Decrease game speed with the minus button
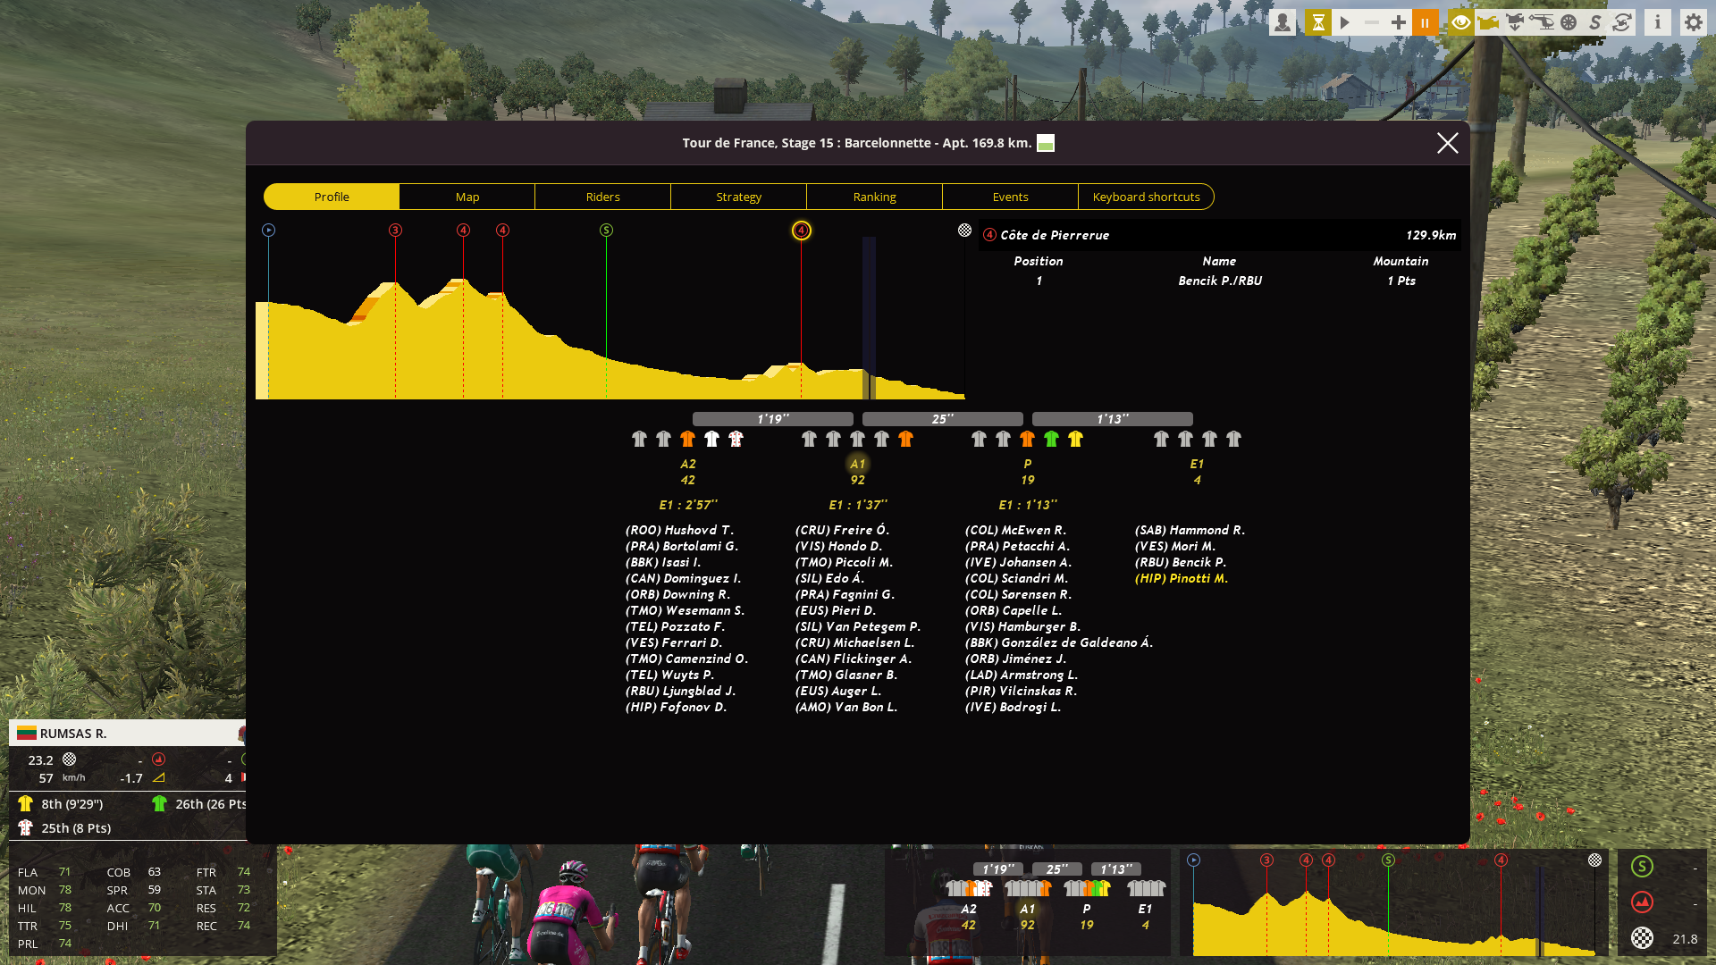 click(x=1371, y=22)
